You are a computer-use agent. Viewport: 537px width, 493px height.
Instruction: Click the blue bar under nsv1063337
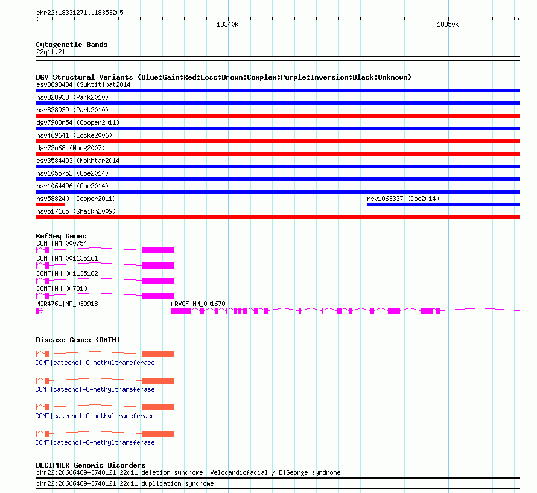point(444,205)
